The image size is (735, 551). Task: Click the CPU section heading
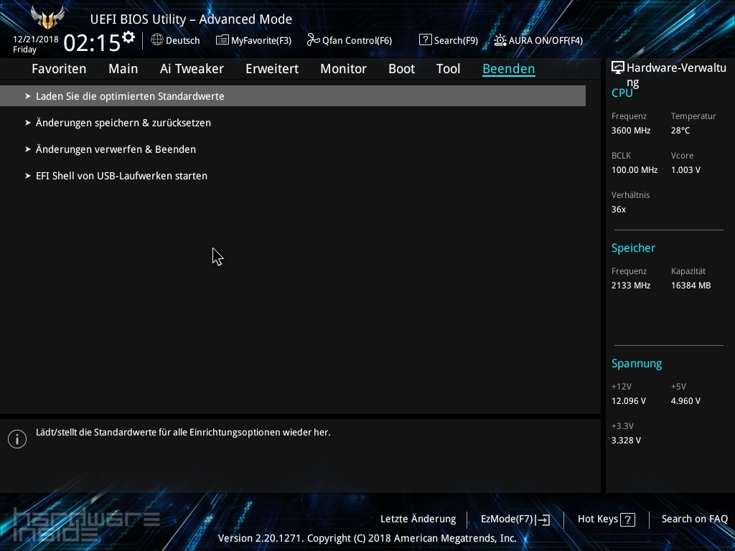point(622,93)
